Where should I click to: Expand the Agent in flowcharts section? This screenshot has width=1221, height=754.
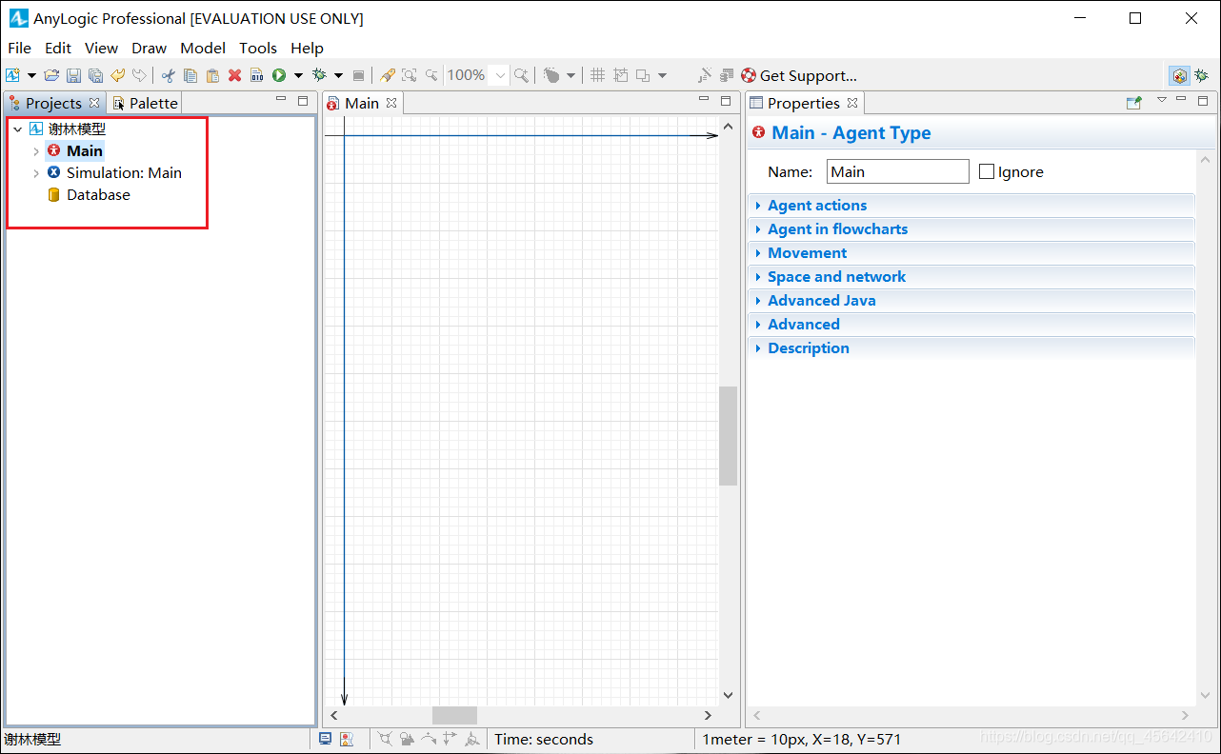971,229
